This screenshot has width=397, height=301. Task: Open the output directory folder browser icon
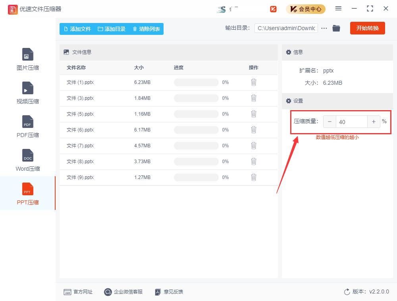[336, 28]
